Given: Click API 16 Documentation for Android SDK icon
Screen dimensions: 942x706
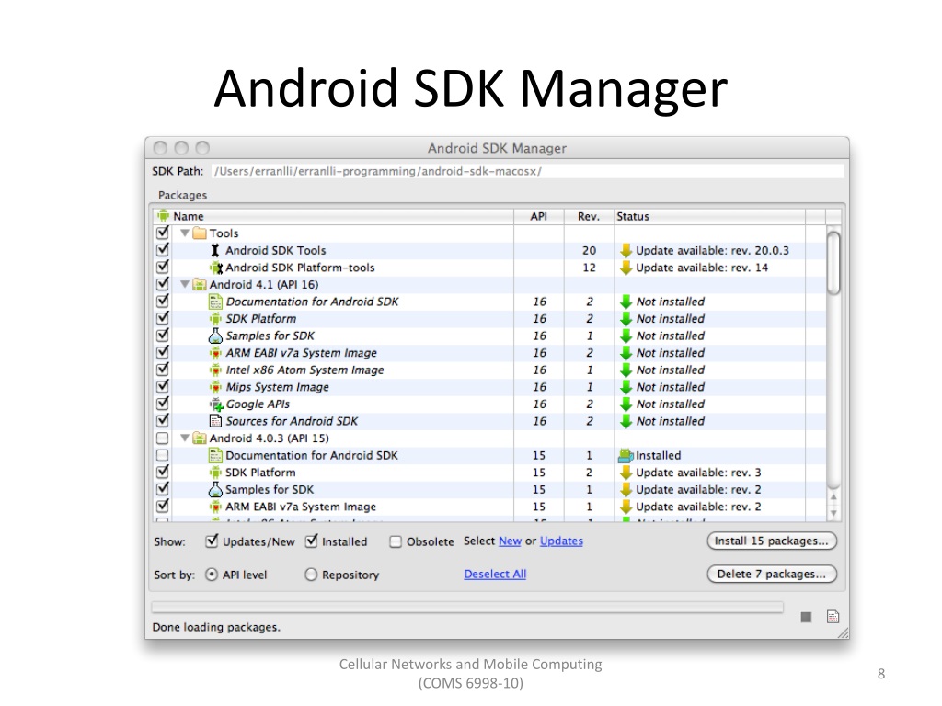Looking at the screenshot, I should (x=215, y=302).
